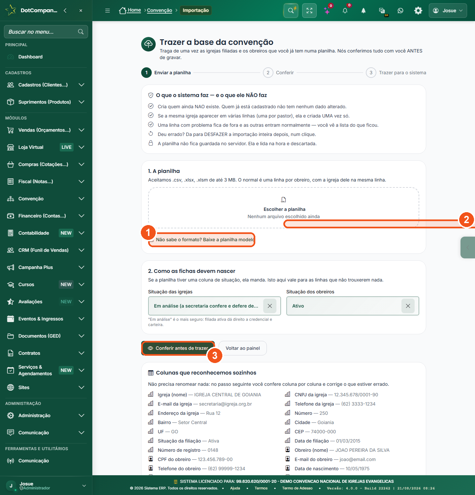Open the search magnifier in top bar

291,11
